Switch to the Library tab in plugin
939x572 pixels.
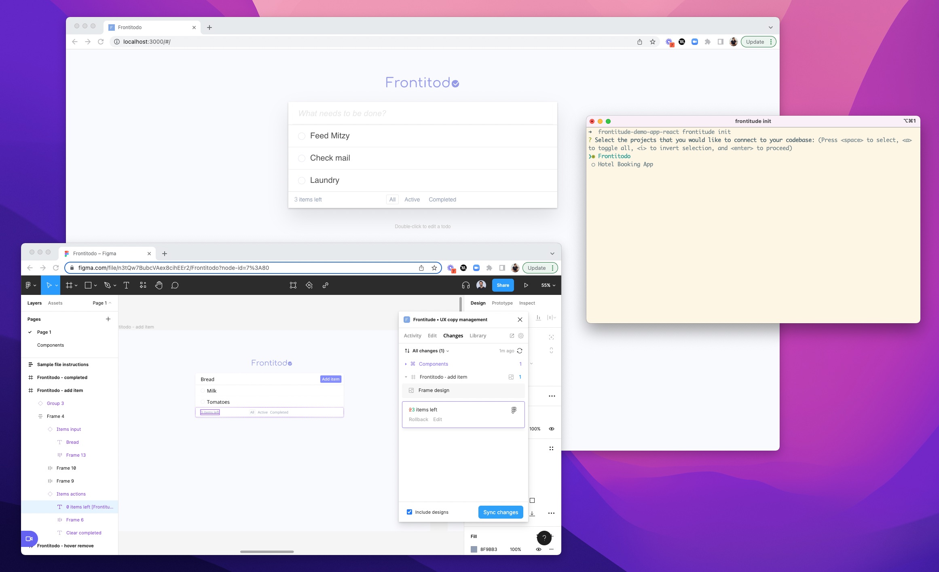[x=478, y=336]
